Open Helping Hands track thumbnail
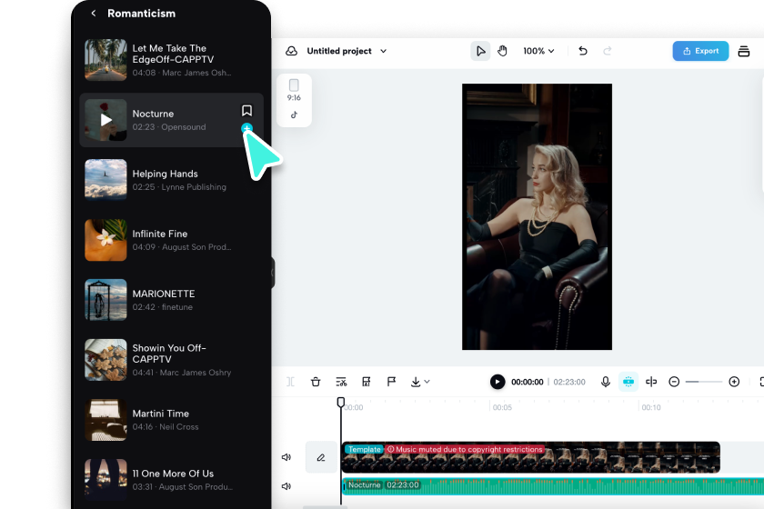Screen dimensions: 764x509 106,180
